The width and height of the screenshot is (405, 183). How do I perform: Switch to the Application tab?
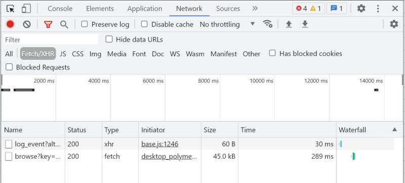145,9
